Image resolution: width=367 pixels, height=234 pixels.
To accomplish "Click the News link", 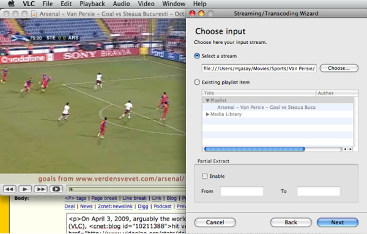I will click(x=86, y=207).
